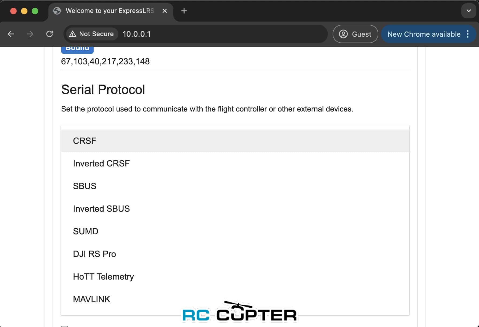The image size is (479, 327).
Task: Click the New Chrome available button
Action: coord(424,34)
